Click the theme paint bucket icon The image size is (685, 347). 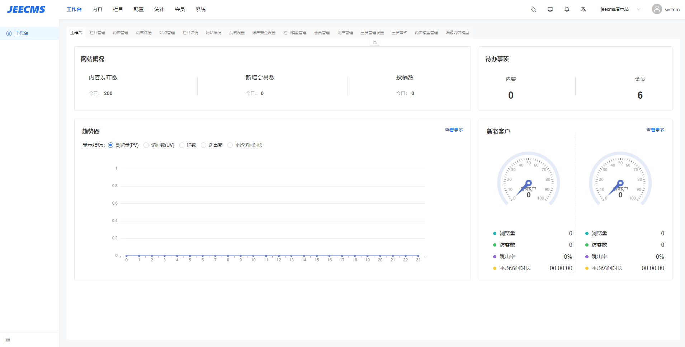pyautogui.click(x=533, y=9)
